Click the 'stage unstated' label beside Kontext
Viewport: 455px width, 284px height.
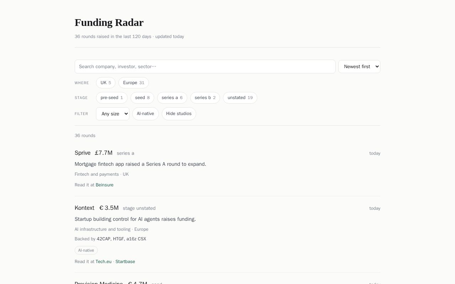pyautogui.click(x=139, y=208)
